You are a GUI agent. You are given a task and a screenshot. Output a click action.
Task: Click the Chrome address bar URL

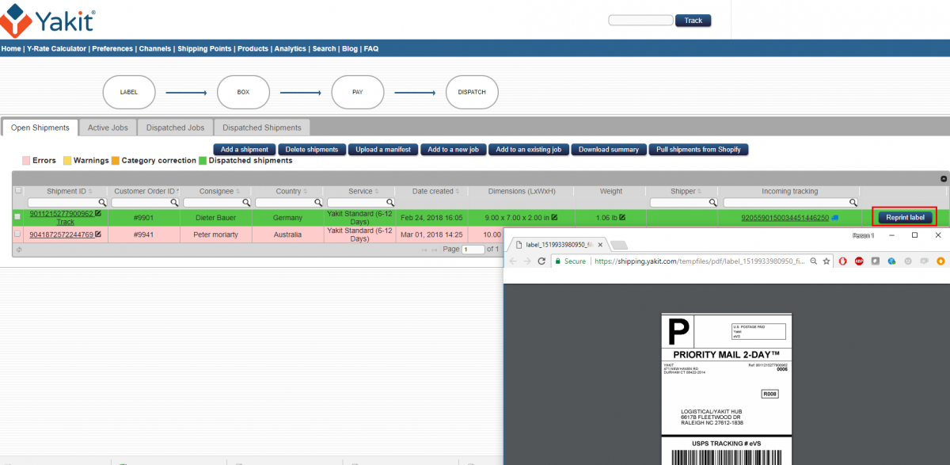[699, 261]
